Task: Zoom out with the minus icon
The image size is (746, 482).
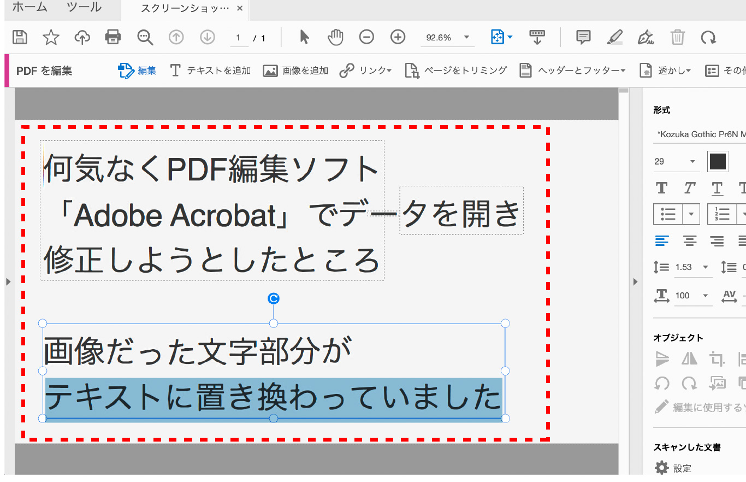Action: coord(366,37)
